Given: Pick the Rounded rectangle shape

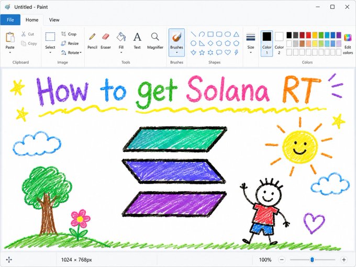Looking at the screenshot, I should (219, 34).
